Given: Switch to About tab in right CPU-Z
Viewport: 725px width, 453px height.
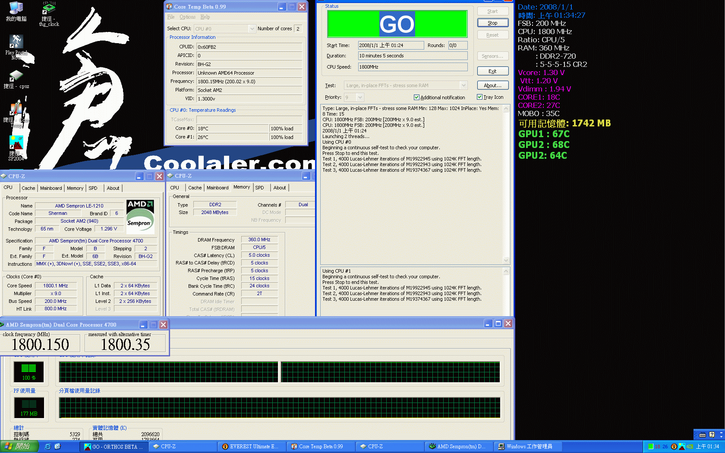Looking at the screenshot, I should [x=280, y=188].
